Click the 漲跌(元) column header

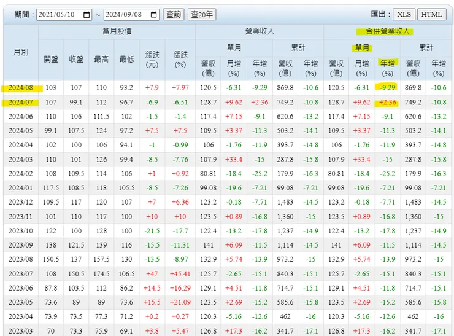point(152,60)
